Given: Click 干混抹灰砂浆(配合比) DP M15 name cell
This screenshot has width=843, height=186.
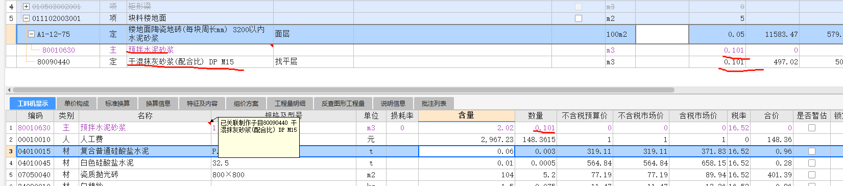Looking at the screenshot, I should pos(181,62).
